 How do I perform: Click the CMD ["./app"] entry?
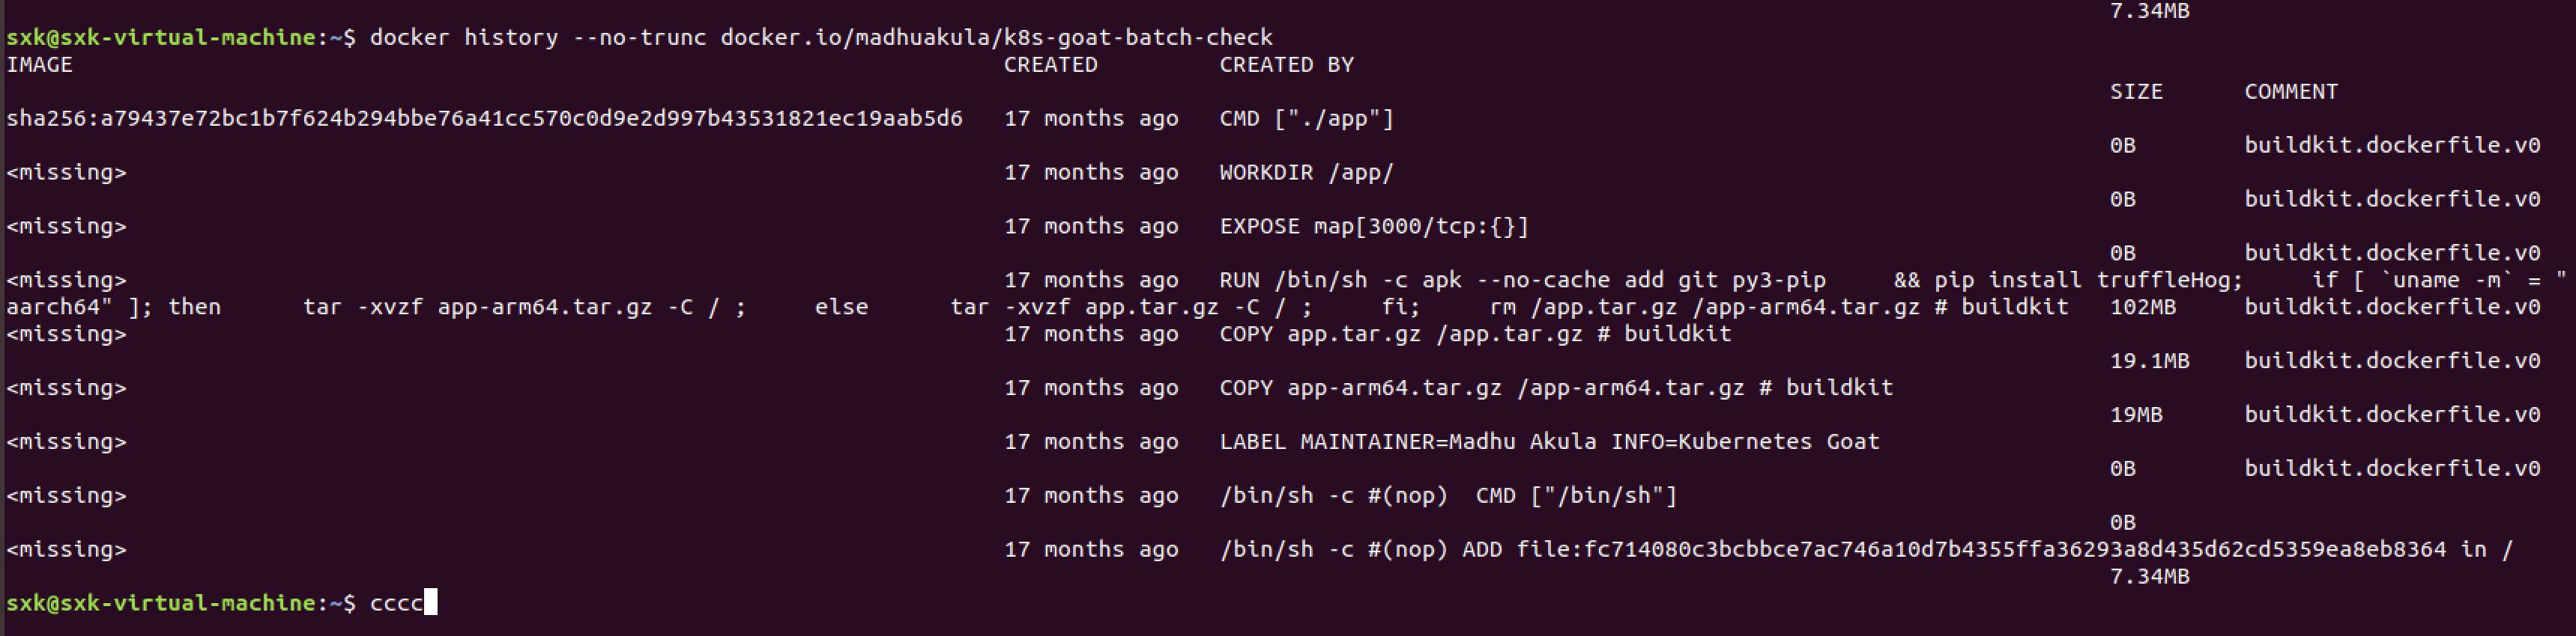[x=1305, y=119]
